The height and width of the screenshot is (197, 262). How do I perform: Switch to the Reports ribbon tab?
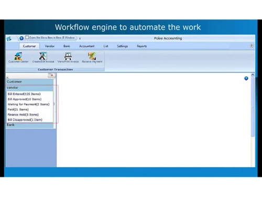[x=141, y=46]
